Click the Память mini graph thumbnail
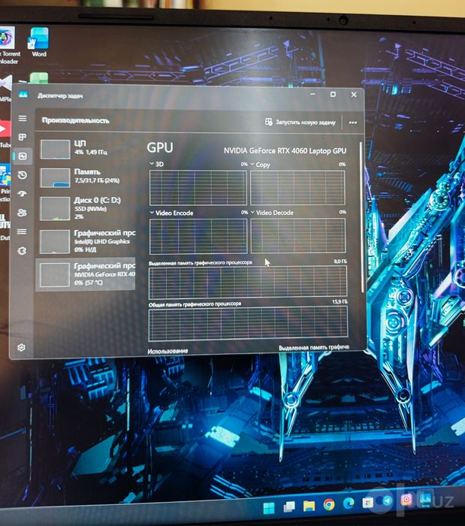This screenshot has width=465, height=526. pyautogui.click(x=55, y=177)
